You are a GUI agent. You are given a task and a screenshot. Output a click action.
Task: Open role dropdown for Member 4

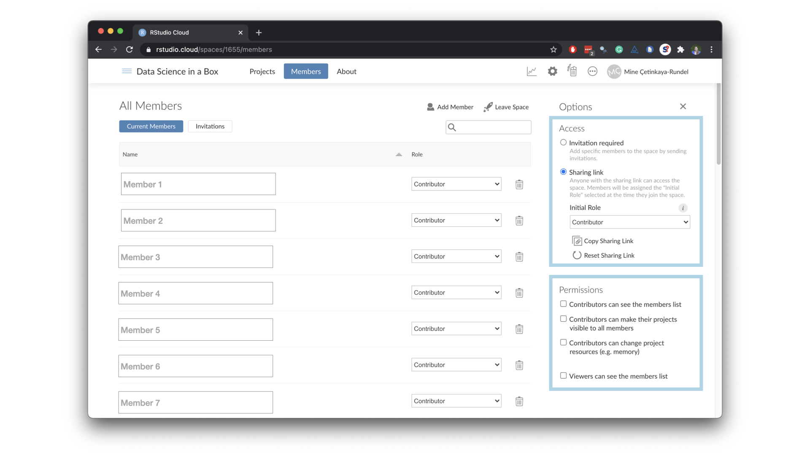pyautogui.click(x=456, y=293)
